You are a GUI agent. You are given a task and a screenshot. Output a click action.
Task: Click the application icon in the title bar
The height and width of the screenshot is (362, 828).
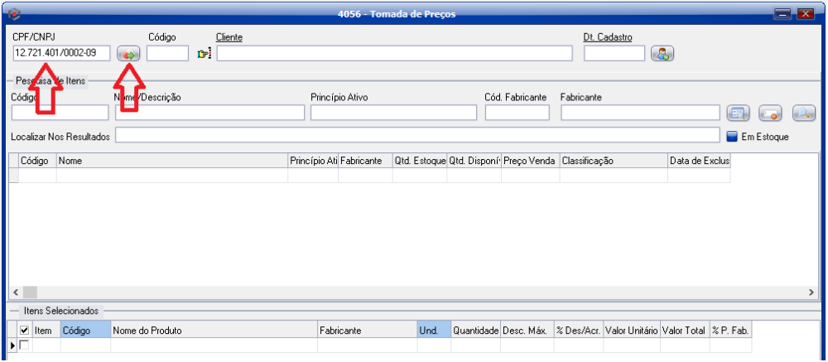(13, 13)
